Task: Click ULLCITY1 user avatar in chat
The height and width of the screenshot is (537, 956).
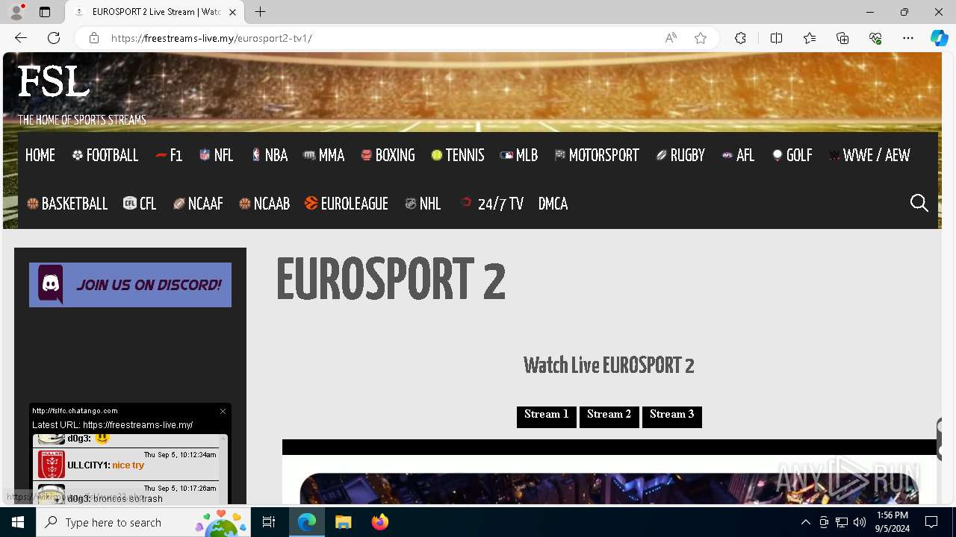Action: tap(52, 465)
